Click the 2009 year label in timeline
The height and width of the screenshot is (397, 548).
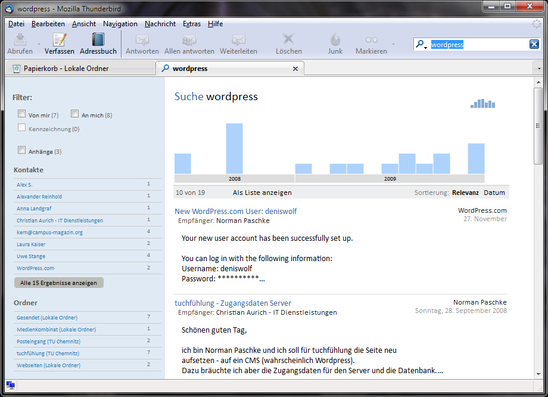point(390,179)
